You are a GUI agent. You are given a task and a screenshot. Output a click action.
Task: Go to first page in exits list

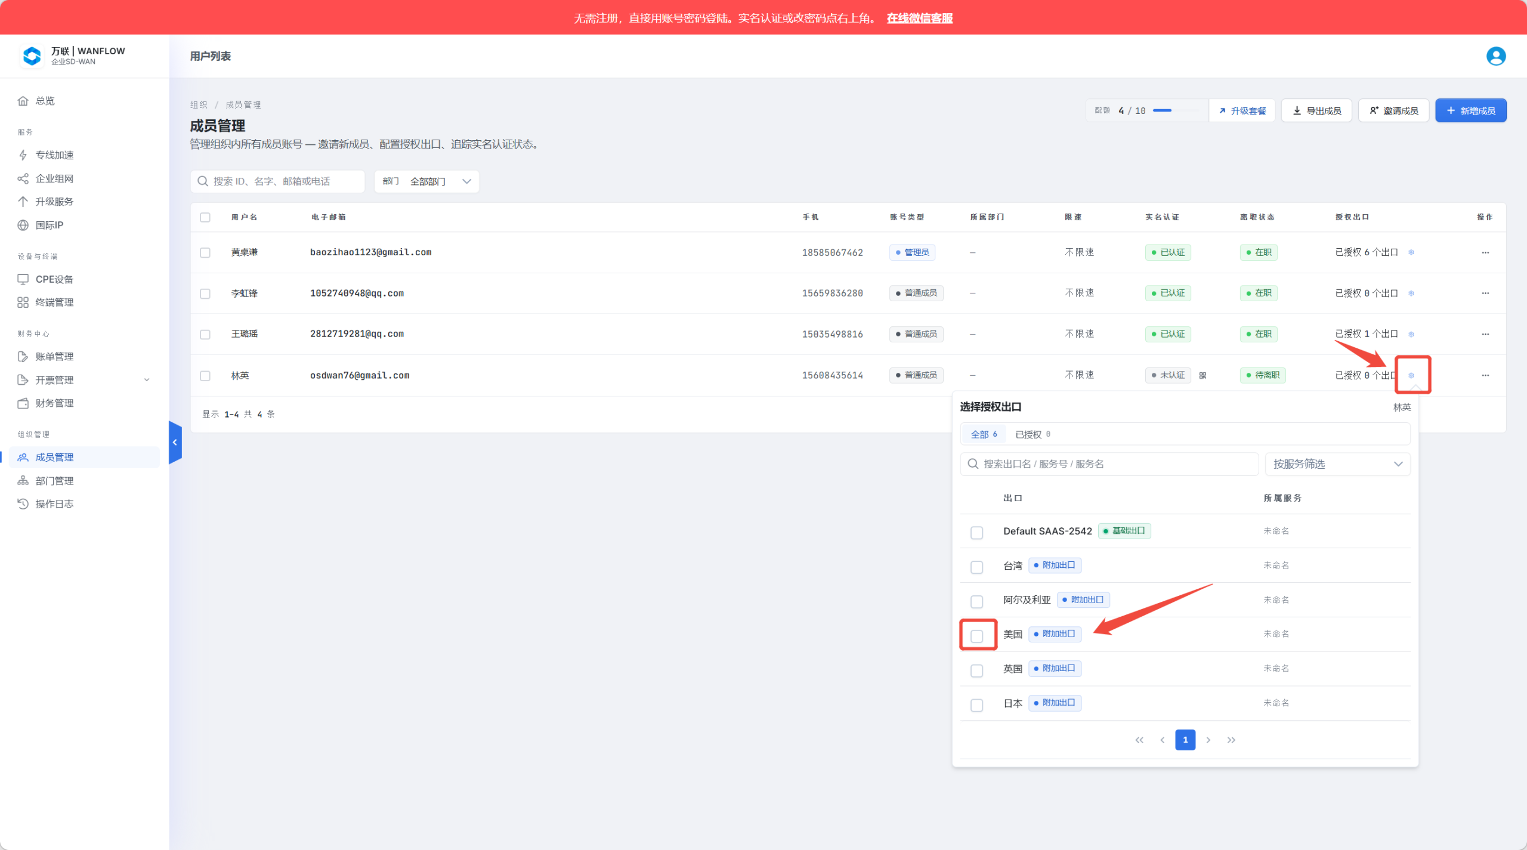click(x=1139, y=740)
